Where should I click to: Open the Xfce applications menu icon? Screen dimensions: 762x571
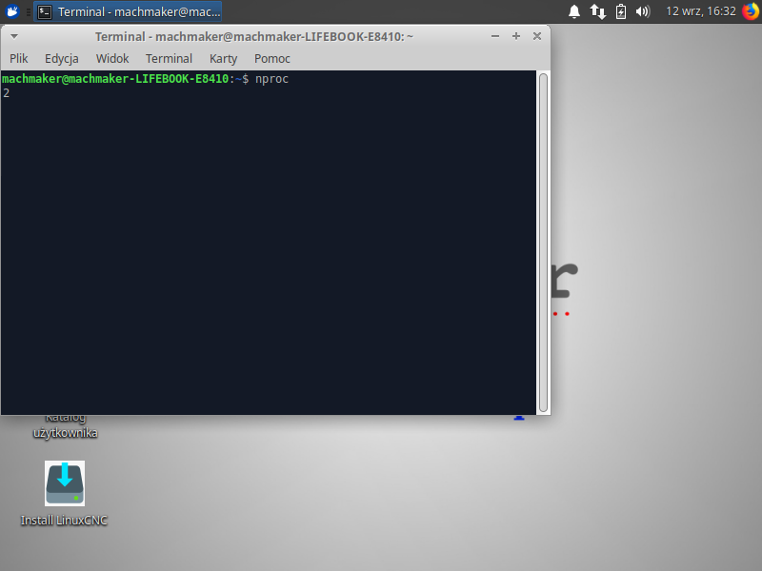pos(12,11)
